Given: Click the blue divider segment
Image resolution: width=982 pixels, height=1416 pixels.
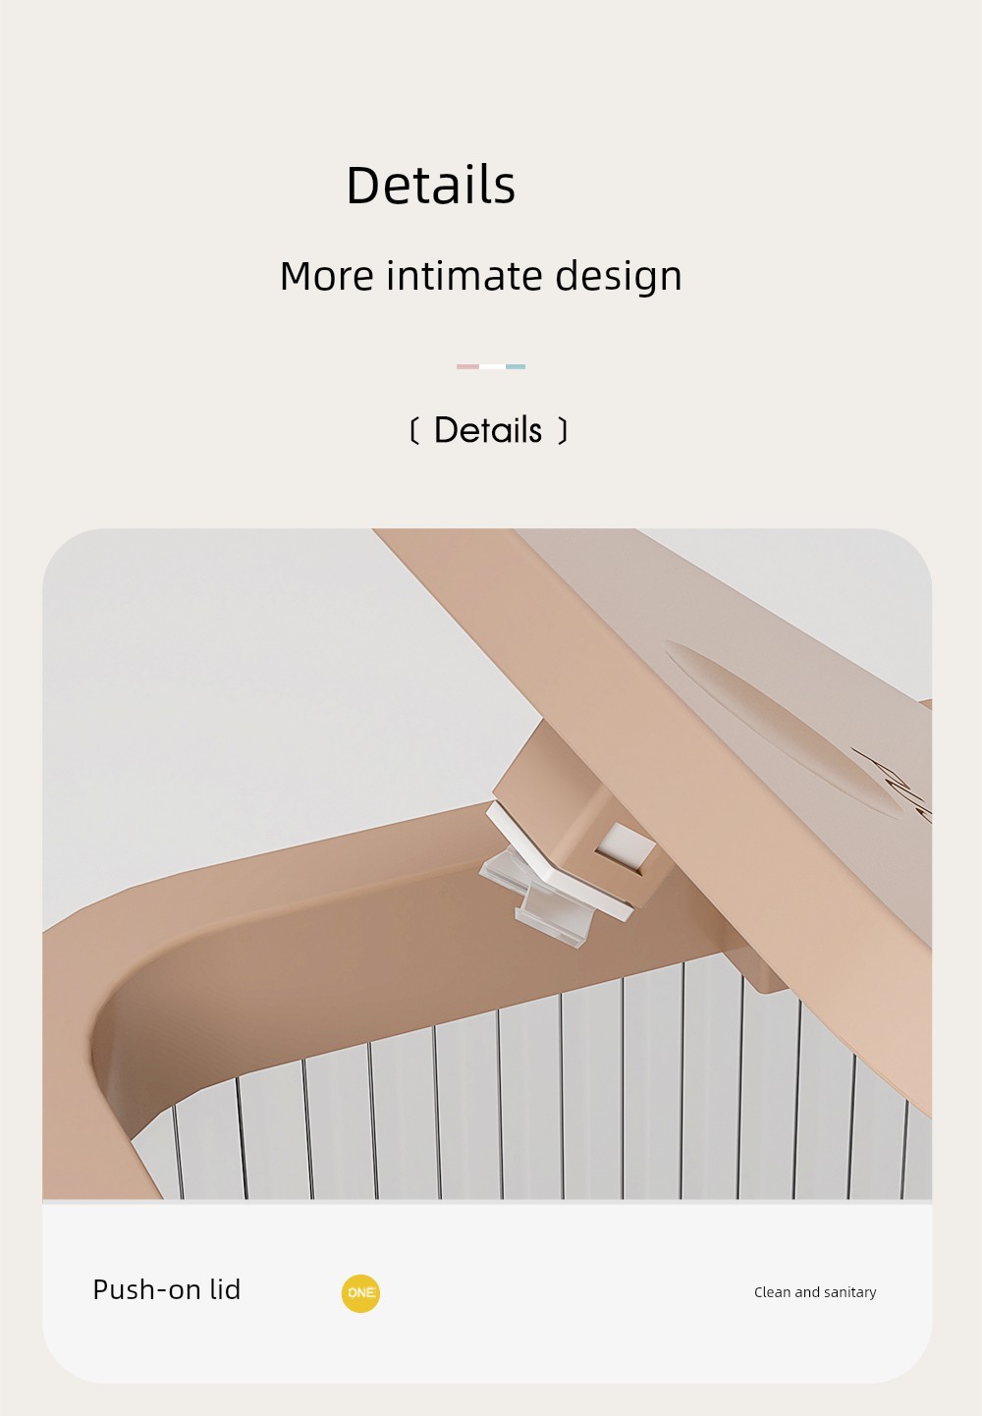Looking at the screenshot, I should pyautogui.click(x=515, y=366).
